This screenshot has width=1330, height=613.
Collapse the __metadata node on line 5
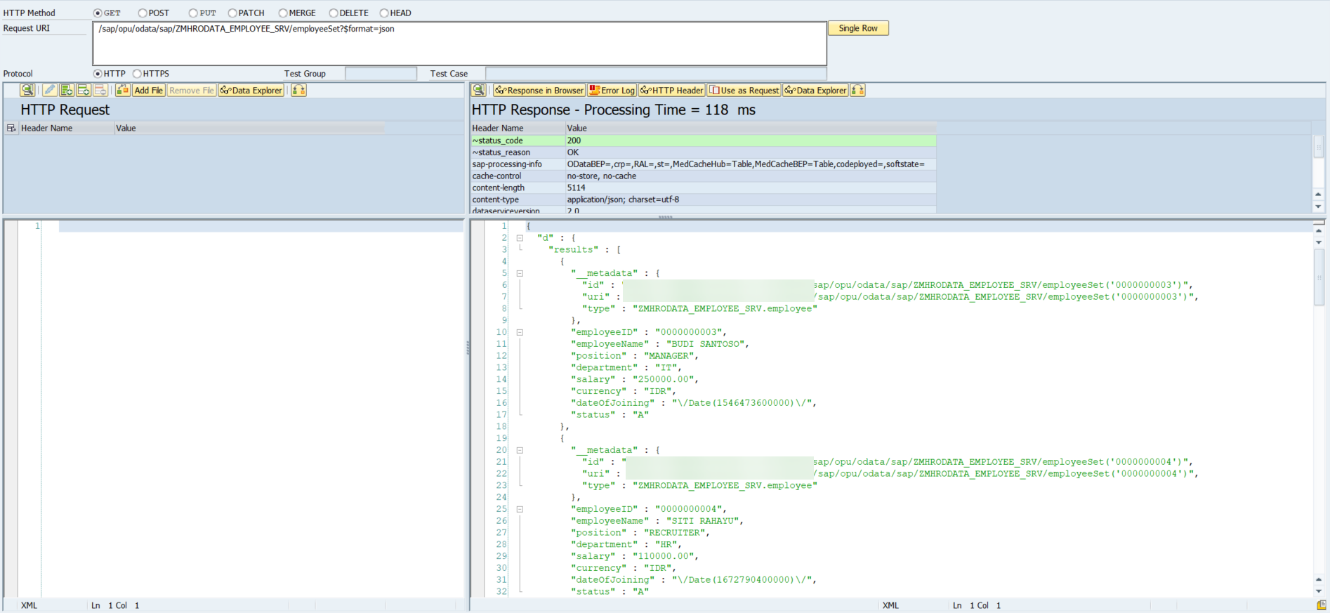(520, 274)
